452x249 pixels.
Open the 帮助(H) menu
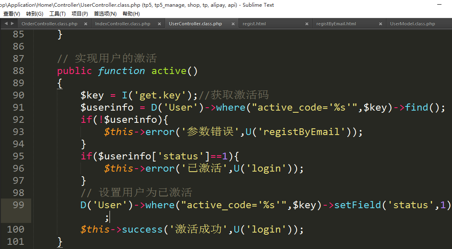pos(131,14)
